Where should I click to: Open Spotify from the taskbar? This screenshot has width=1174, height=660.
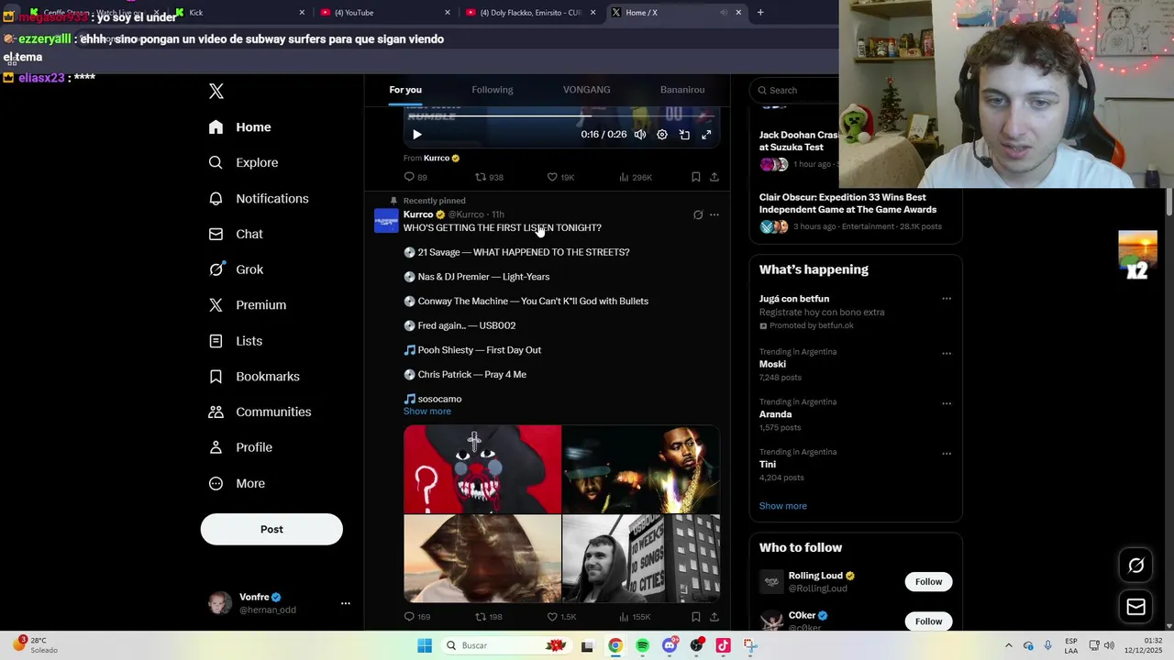[x=642, y=645]
